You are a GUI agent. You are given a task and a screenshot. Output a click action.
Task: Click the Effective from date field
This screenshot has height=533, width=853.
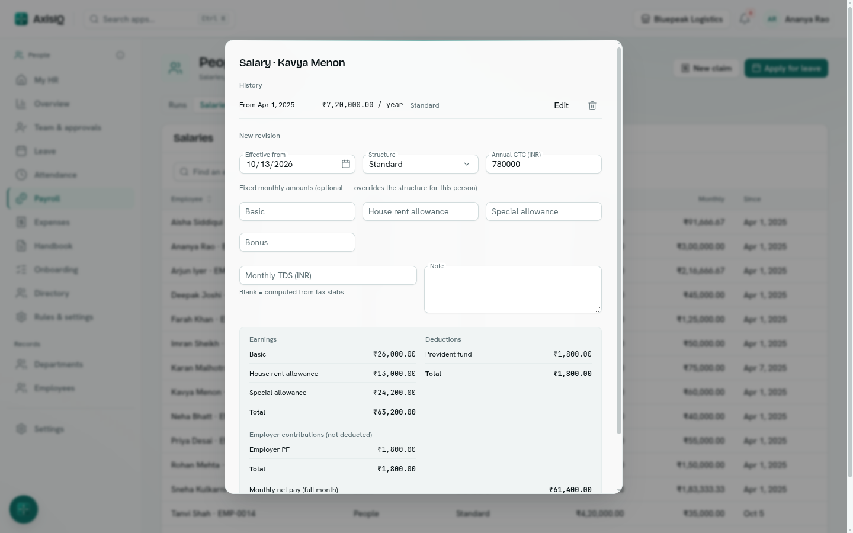(297, 164)
